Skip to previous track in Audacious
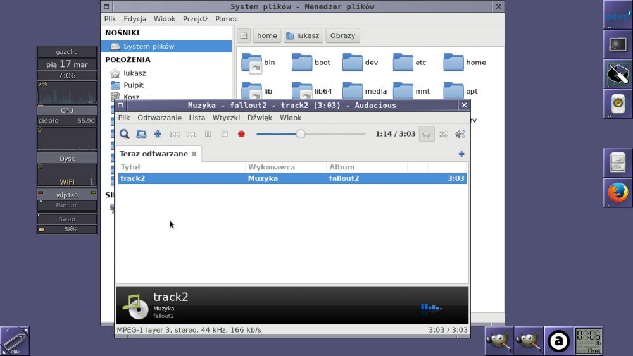 (175, 134)
